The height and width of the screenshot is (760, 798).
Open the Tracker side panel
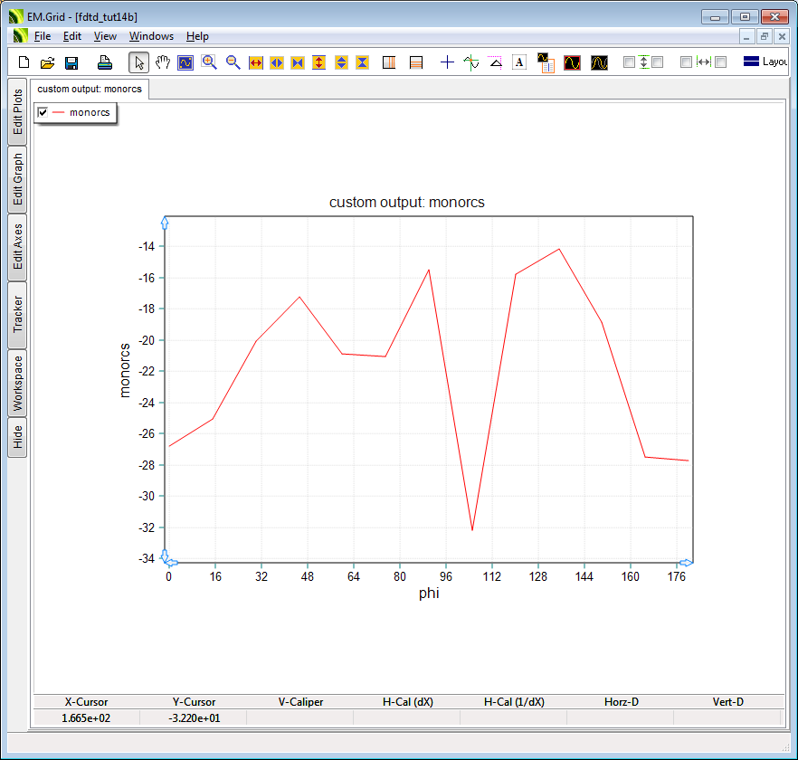(x=18, y=315)
